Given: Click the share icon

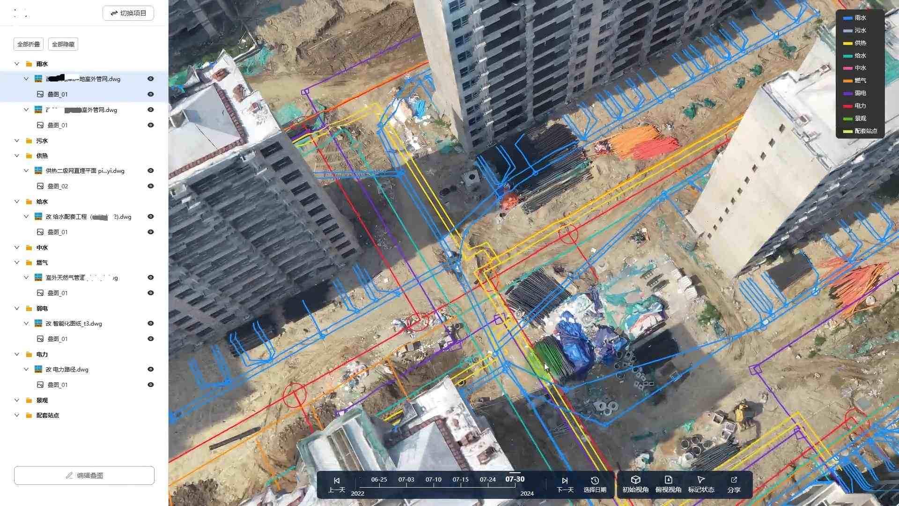Looking at the screenshot, I should point(734,480).
